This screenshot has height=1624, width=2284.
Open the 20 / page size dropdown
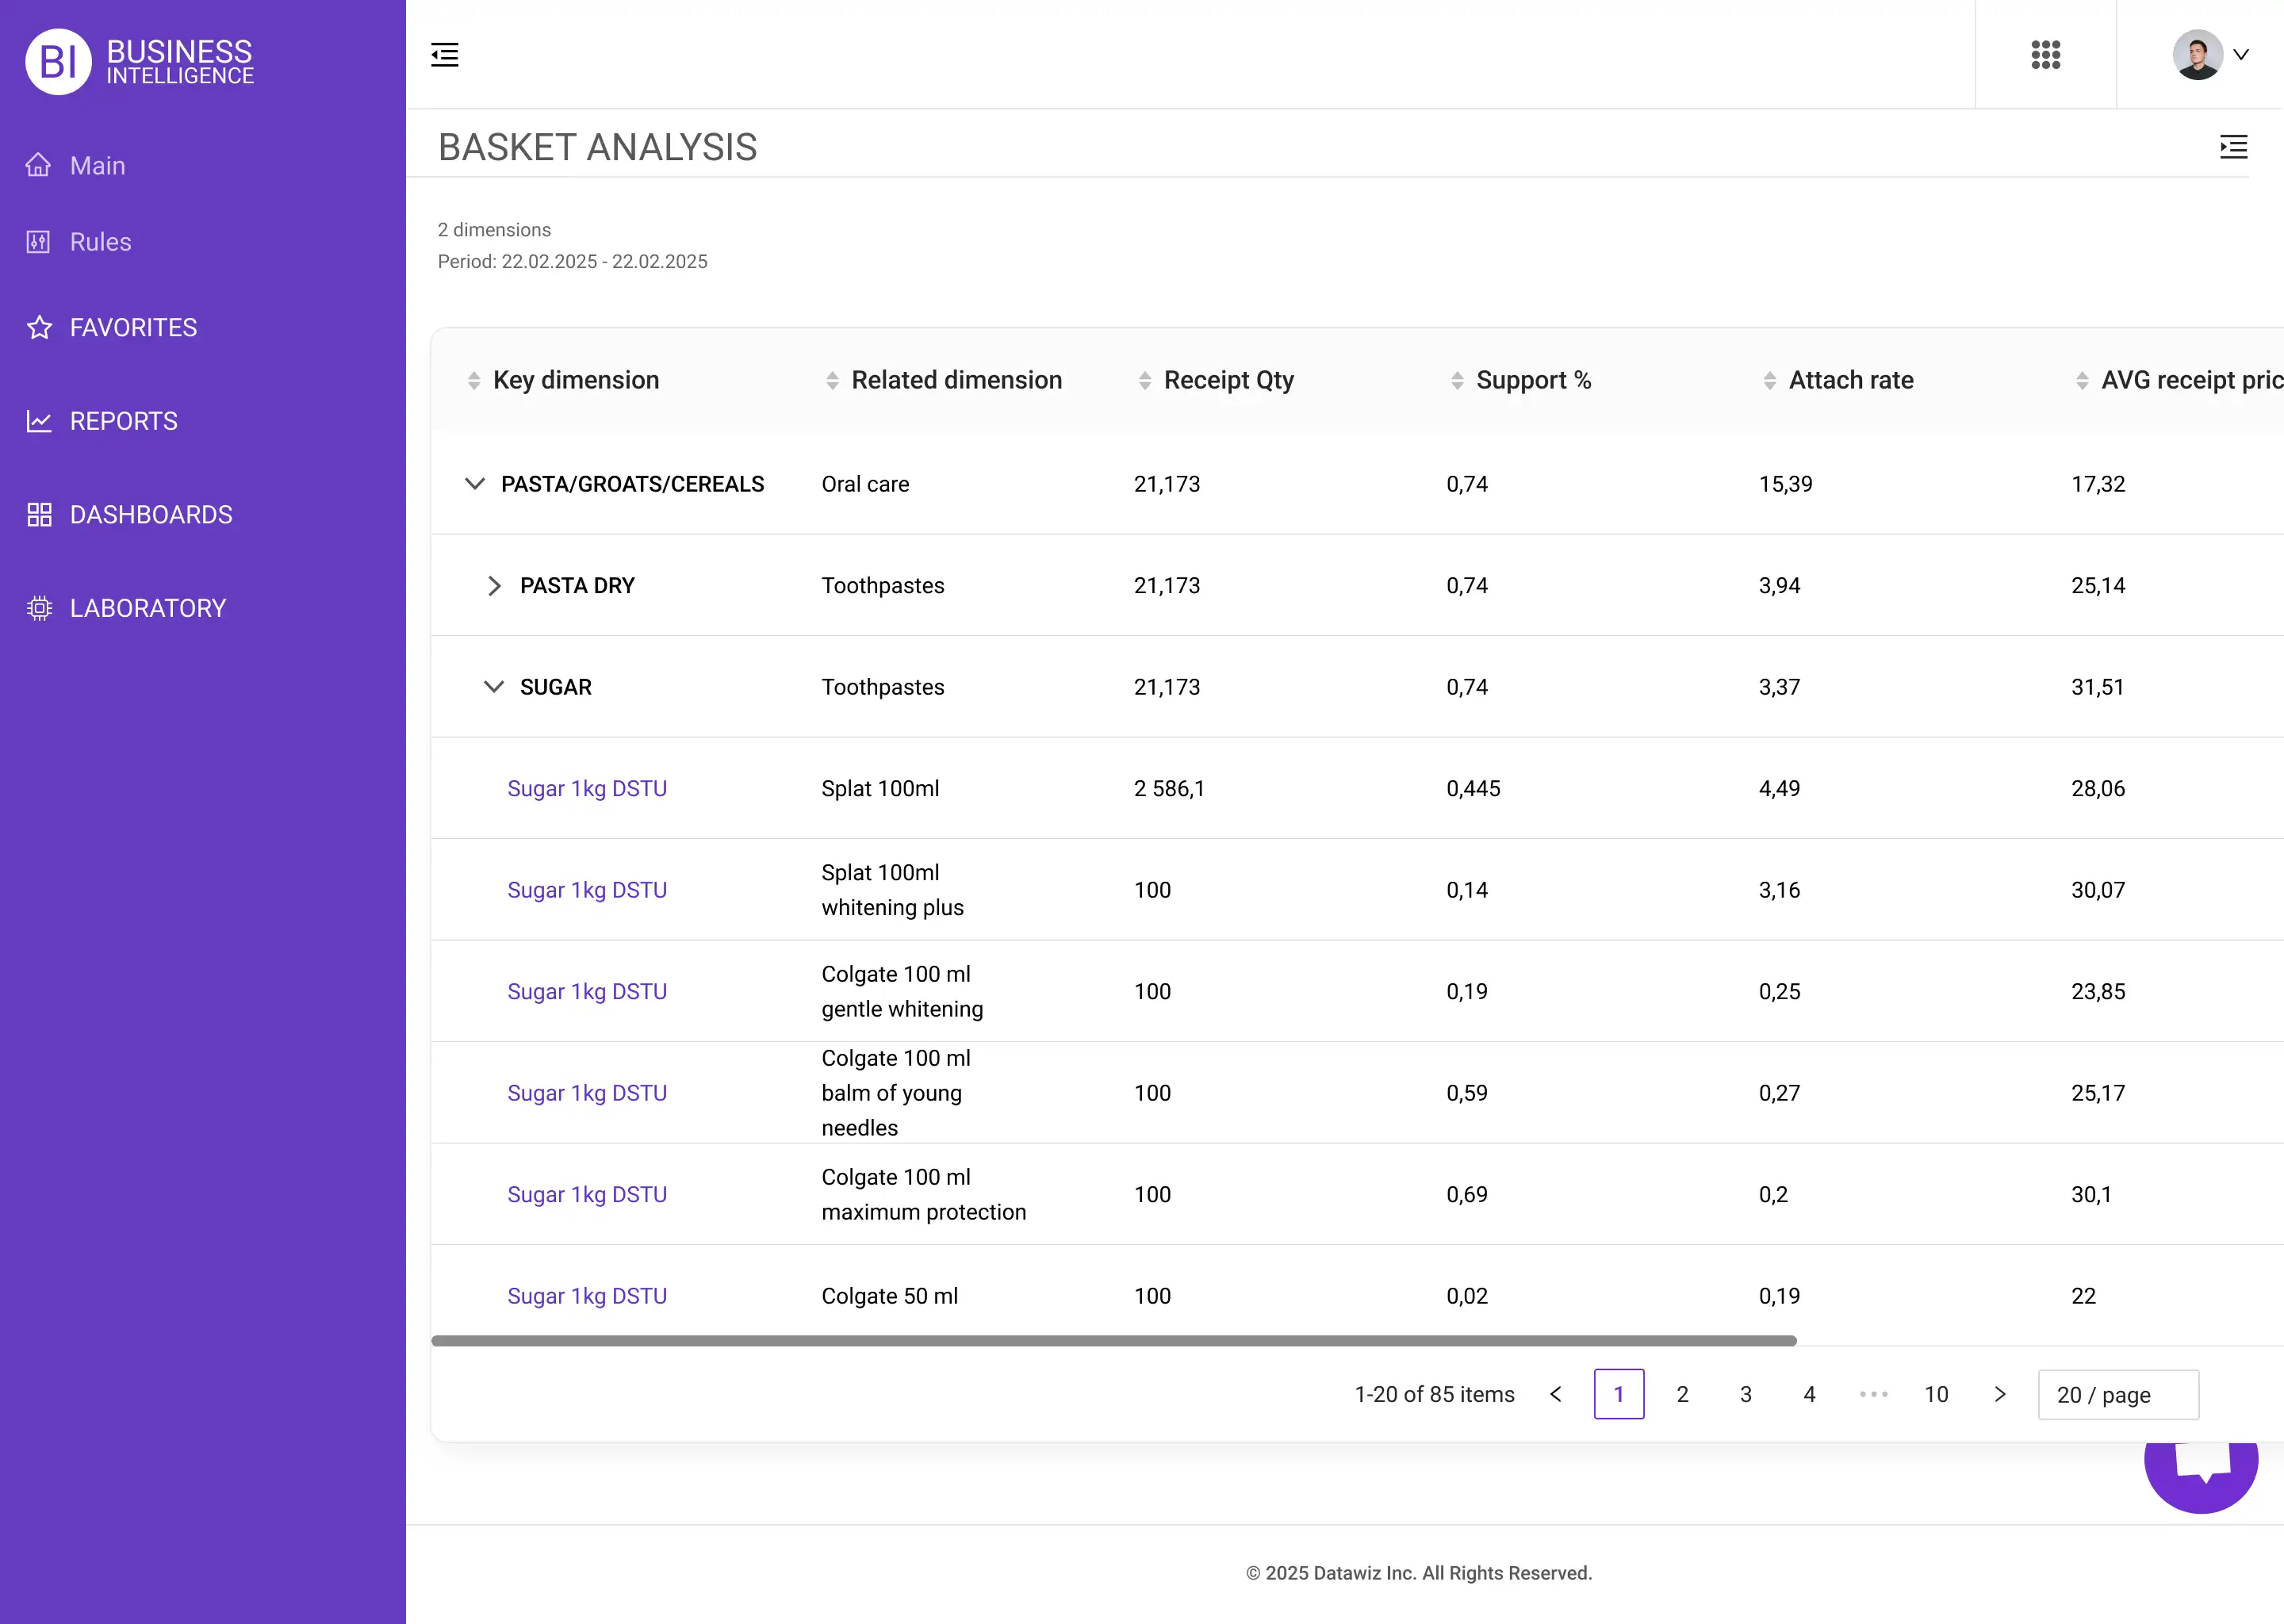pyautogui.click(x=2118, y=1395)
